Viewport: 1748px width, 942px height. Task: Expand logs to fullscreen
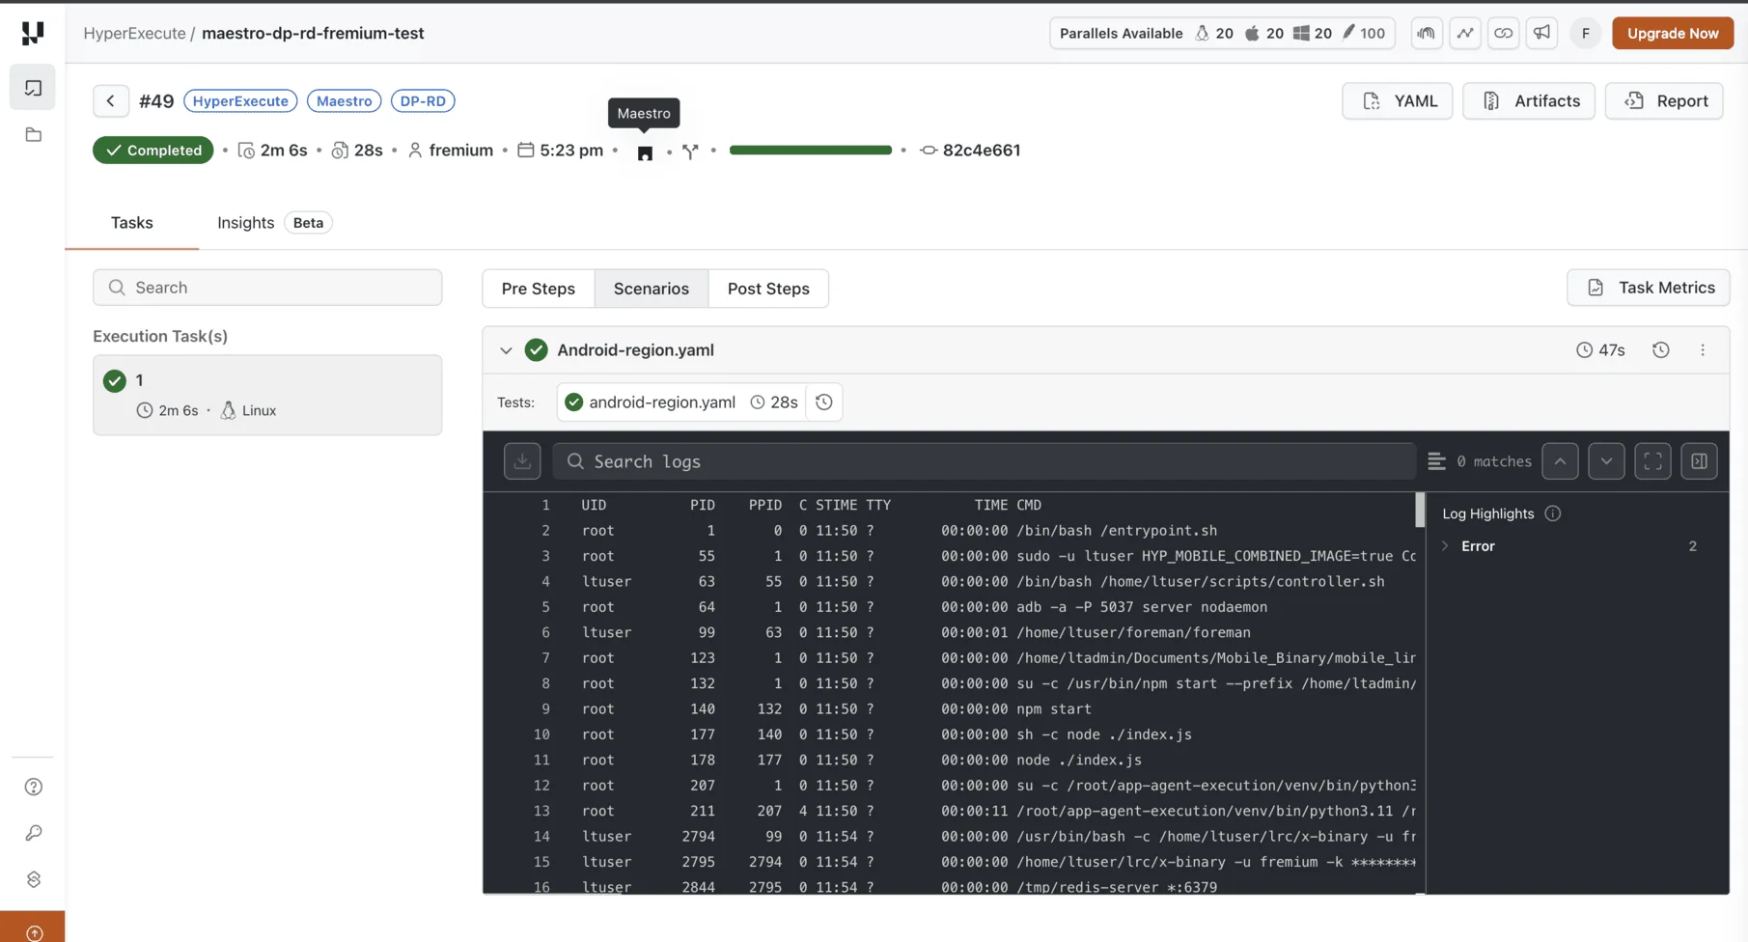[x=1652, y=461]
